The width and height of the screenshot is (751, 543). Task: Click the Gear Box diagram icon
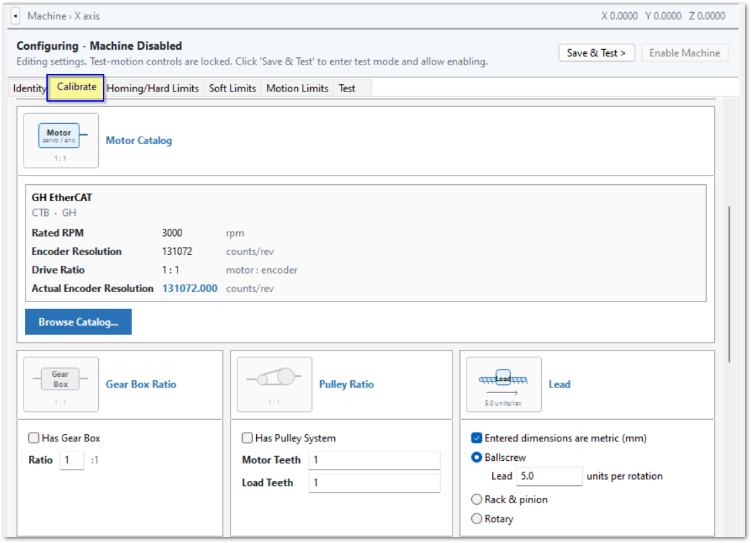(x=61, y=384)
